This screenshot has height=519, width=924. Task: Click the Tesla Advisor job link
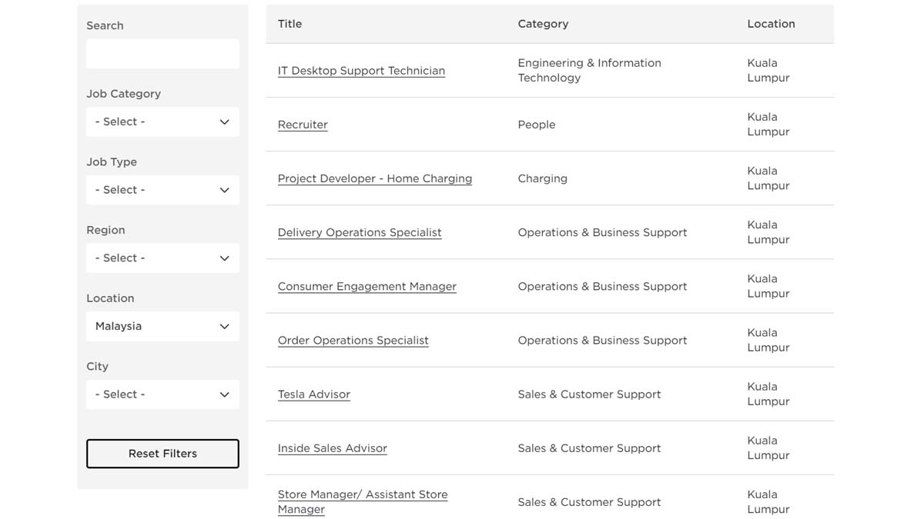pos(313,394)
